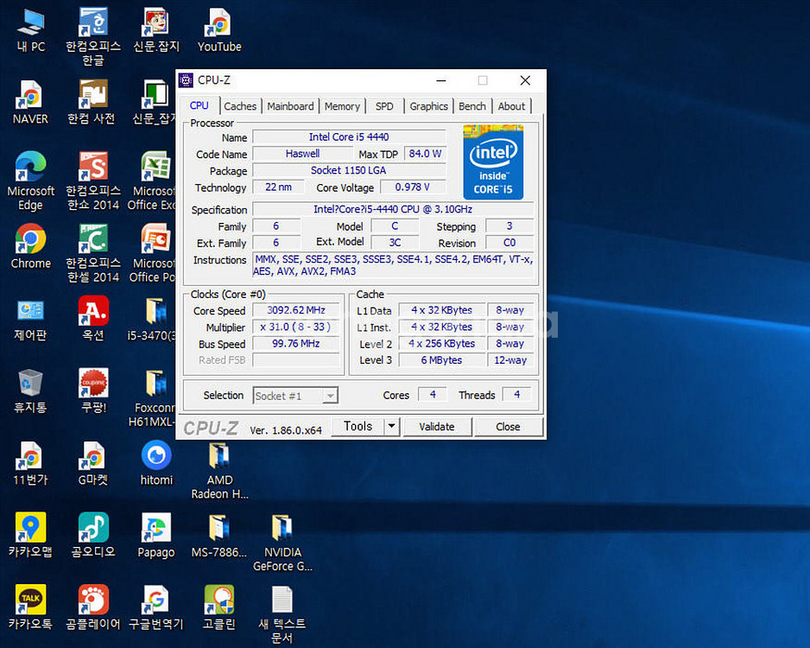Launch 곰플레이어 video player
810x648 pixels.
click(93, 607)
